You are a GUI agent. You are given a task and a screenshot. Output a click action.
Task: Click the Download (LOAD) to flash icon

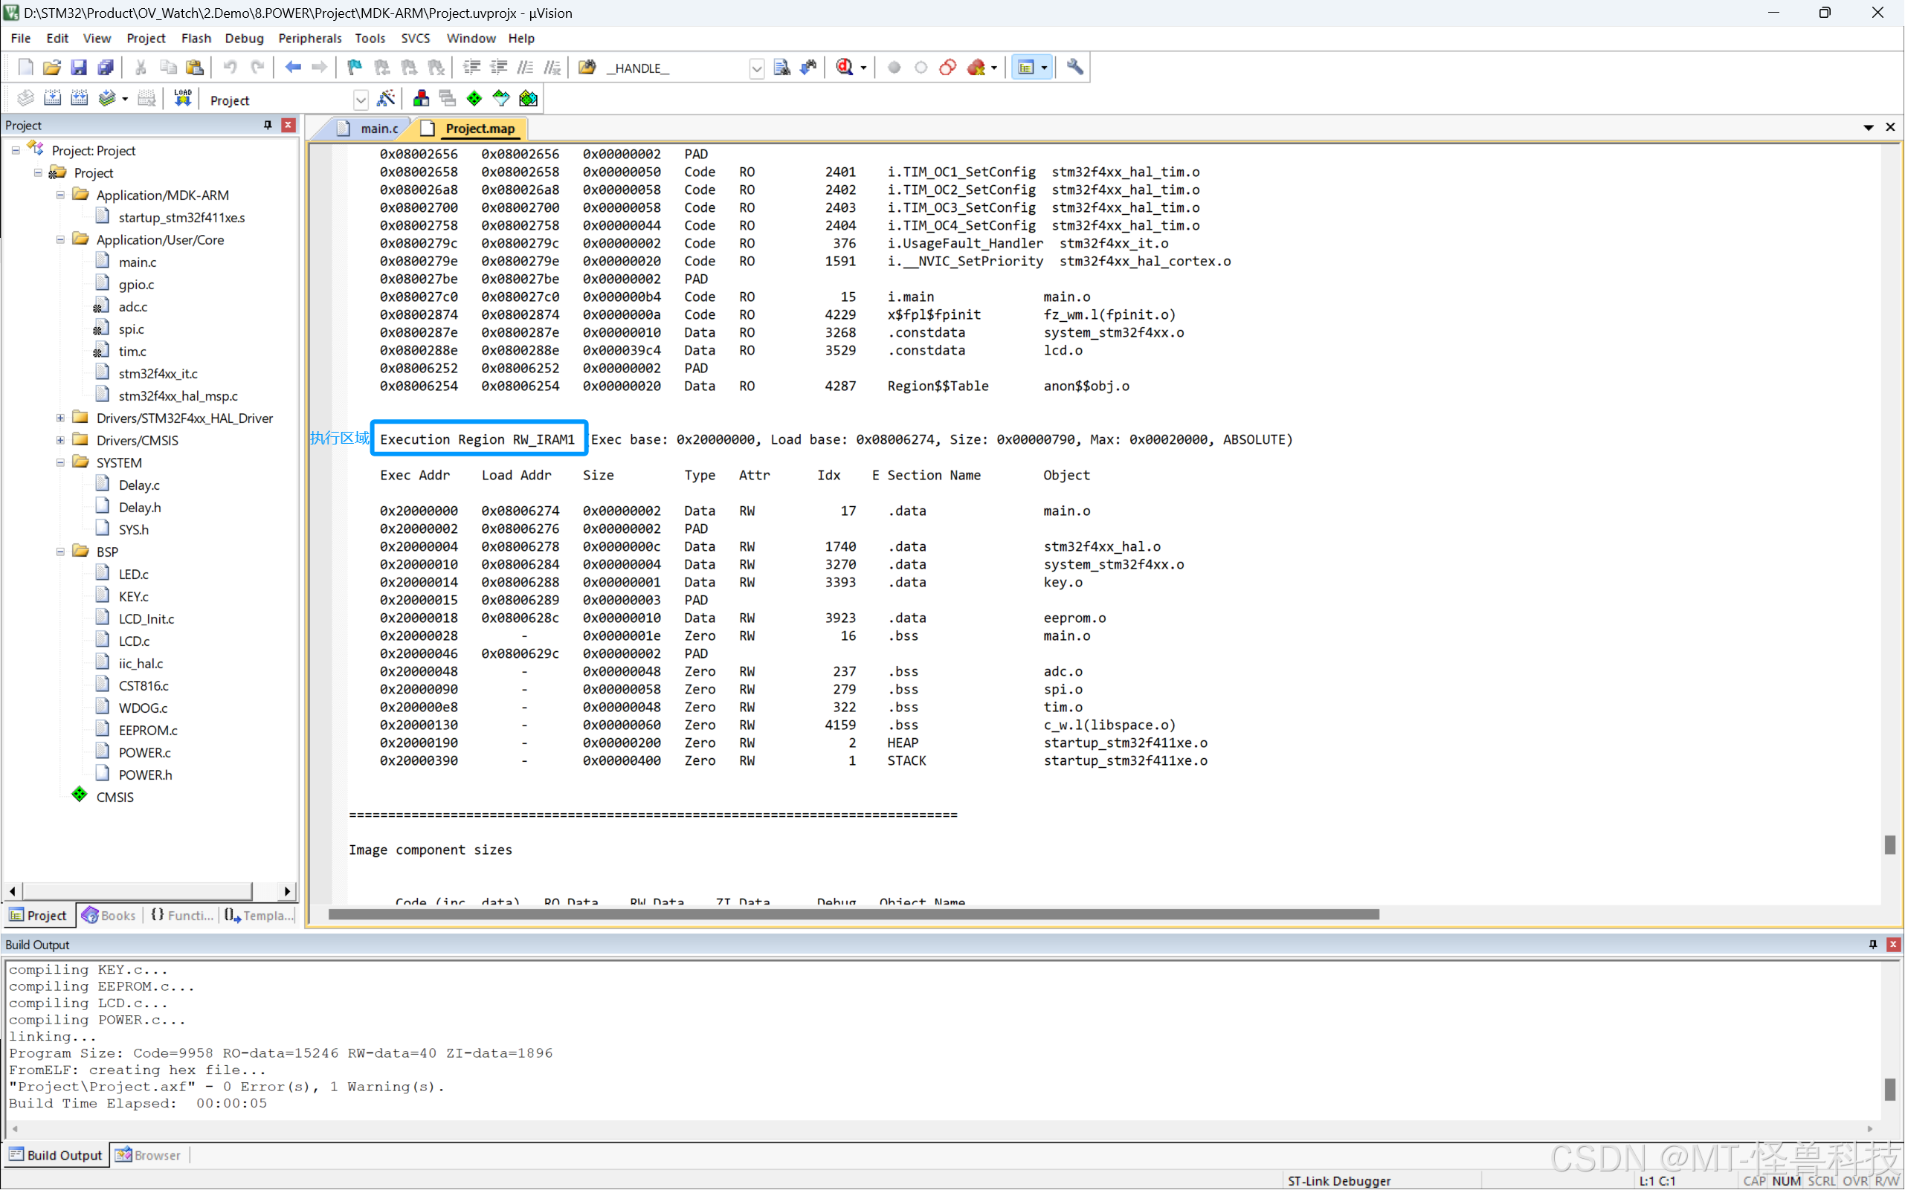tap(183, 98)
